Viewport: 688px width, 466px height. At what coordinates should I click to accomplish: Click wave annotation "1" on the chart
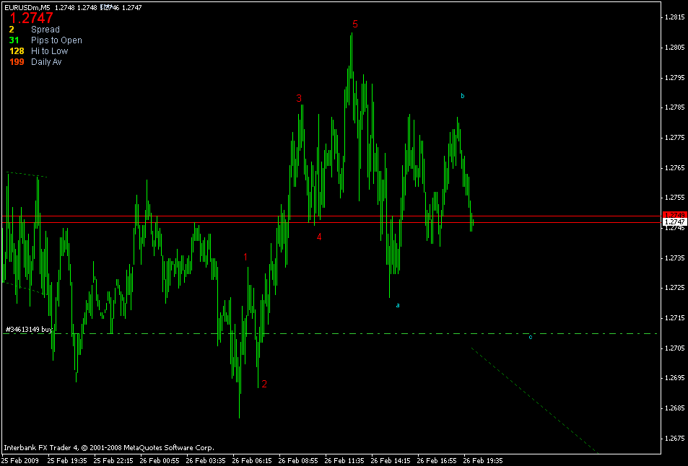(x=245, y=255)
